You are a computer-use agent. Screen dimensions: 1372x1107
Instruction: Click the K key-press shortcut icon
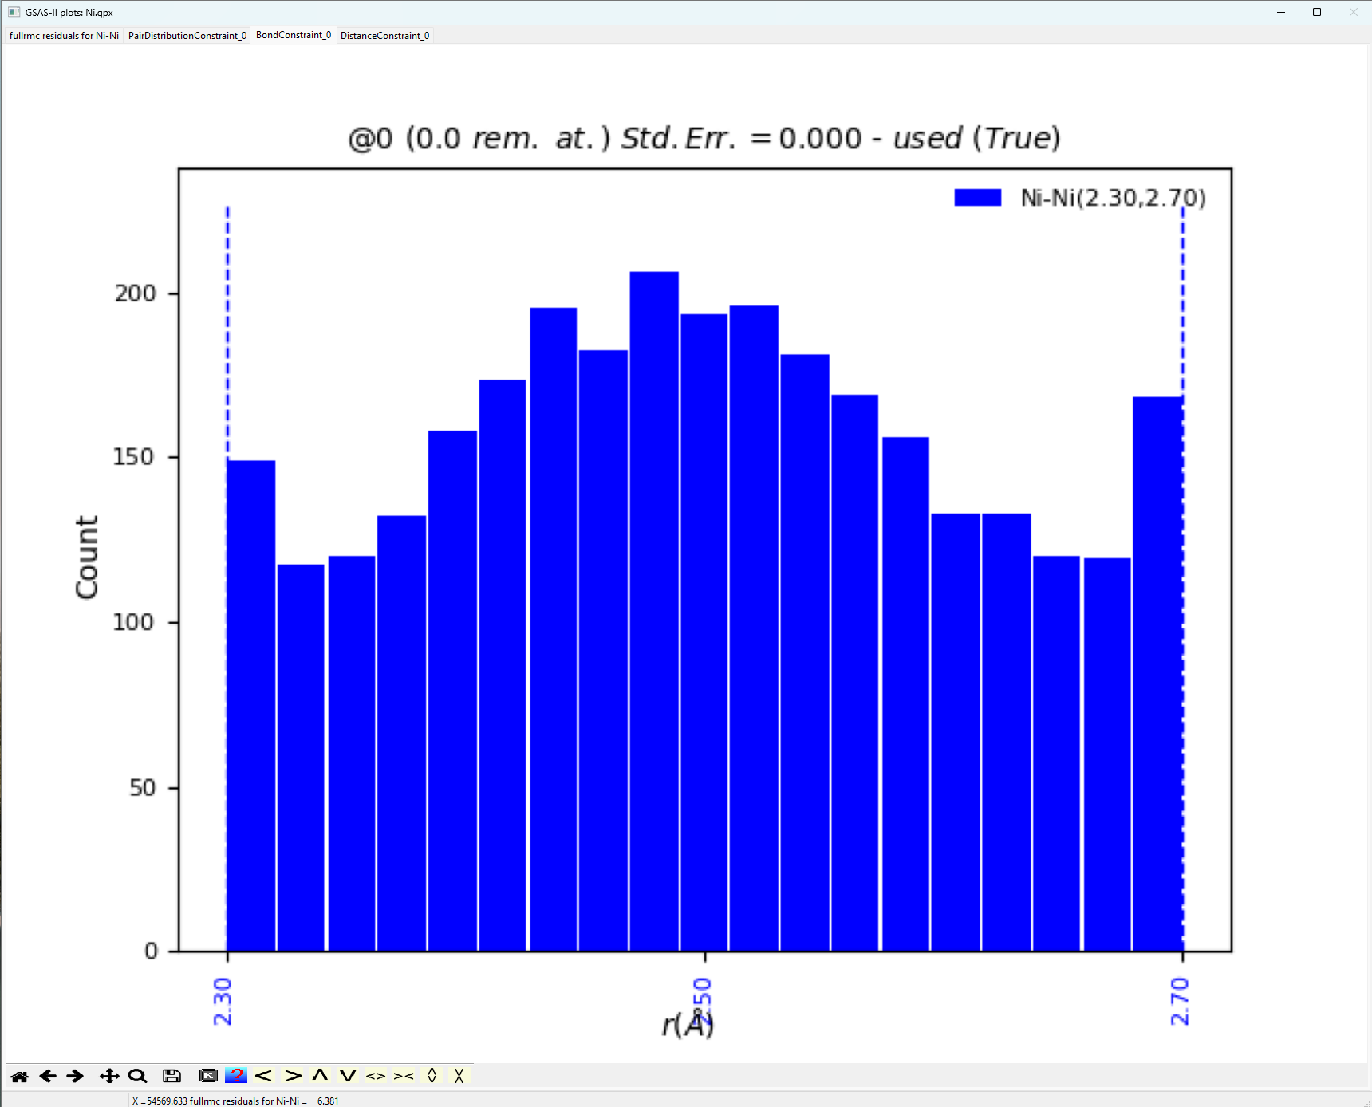click(208, 1076)
